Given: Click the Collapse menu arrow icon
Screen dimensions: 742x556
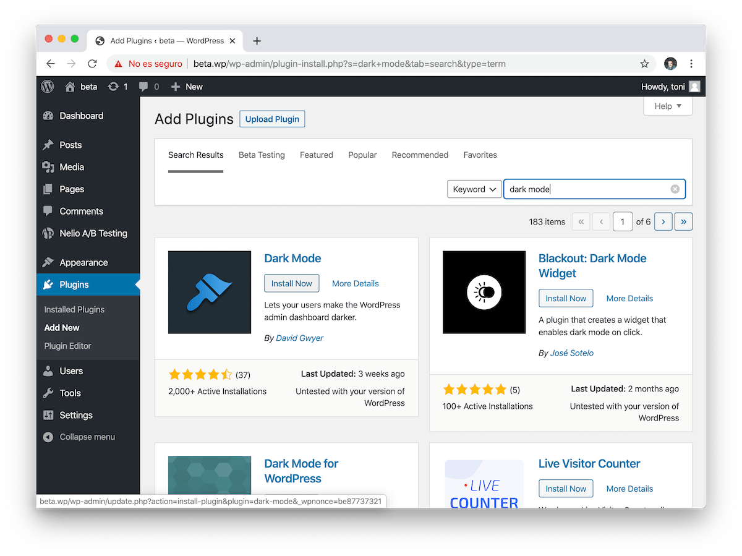Looking at the screenshot, I should pos(48,437).
